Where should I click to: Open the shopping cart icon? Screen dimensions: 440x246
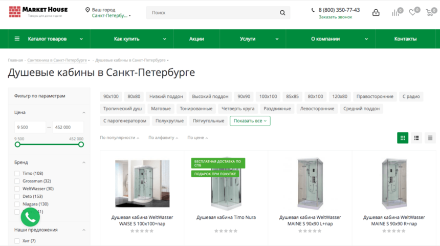(x=431, y=12)
